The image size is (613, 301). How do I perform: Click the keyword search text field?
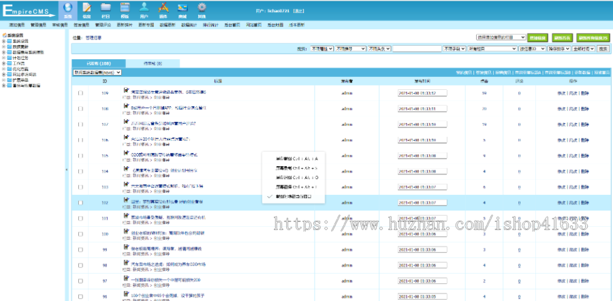click(x=416, y=49)
